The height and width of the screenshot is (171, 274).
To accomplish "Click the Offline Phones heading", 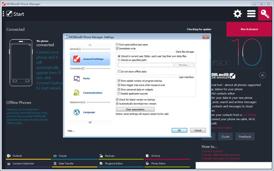I will (x=19, y=103).
